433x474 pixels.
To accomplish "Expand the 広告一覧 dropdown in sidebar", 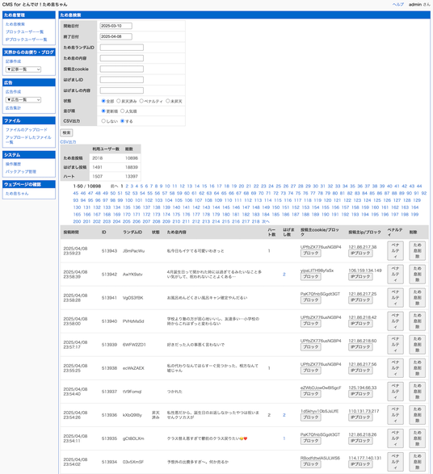I will (x=23, y=100).
